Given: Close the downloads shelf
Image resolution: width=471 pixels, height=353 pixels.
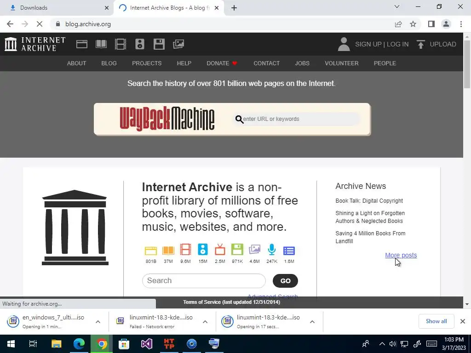Looking at the screenshot, I should tap(463, 321).
